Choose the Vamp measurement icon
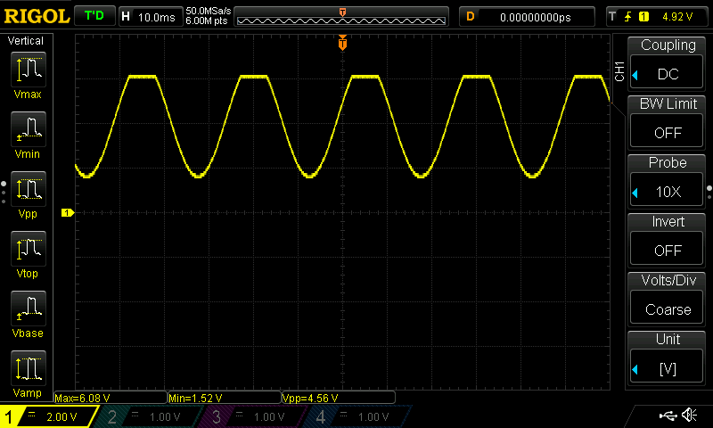 (x=29, y=368)
